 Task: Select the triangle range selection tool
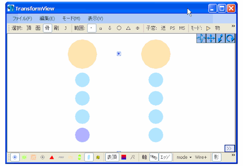click(128, 28)
